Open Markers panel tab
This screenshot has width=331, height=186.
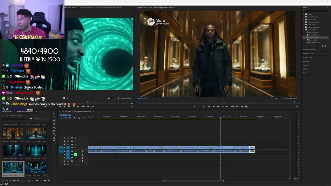point(306,65)
